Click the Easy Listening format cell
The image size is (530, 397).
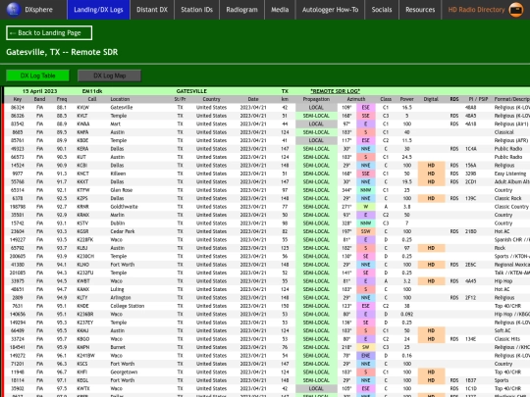pos(510,174)
